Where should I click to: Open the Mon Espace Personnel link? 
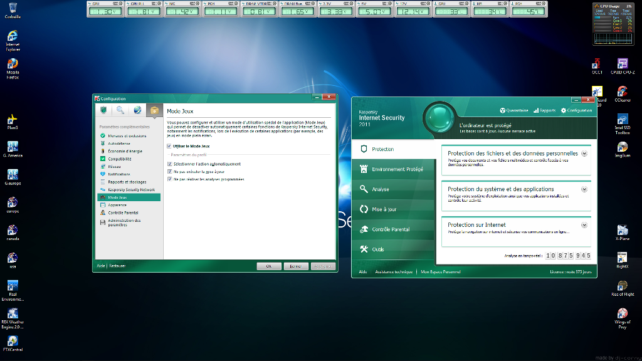point(441,272)
